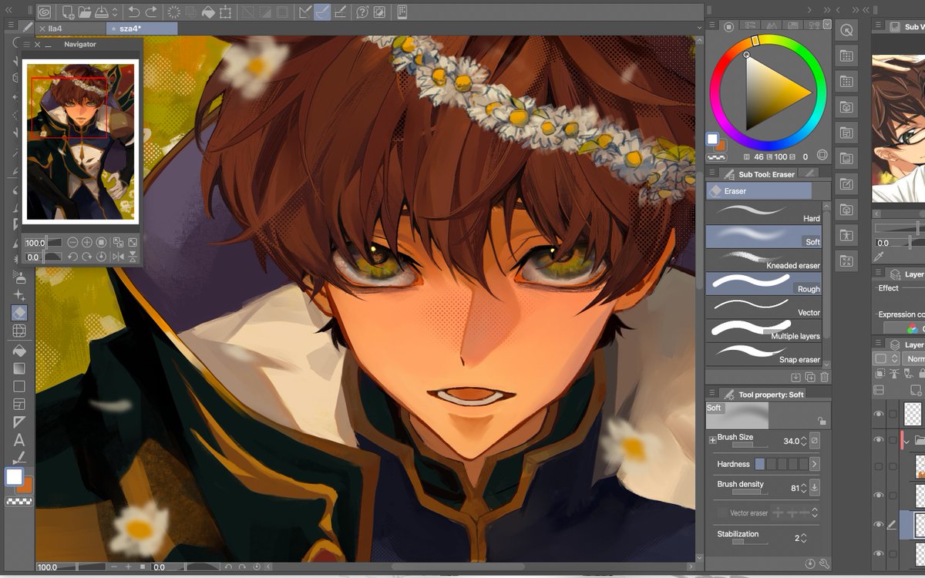
Task: Click Zoom in in the Navigator
Action: (87, 242)
